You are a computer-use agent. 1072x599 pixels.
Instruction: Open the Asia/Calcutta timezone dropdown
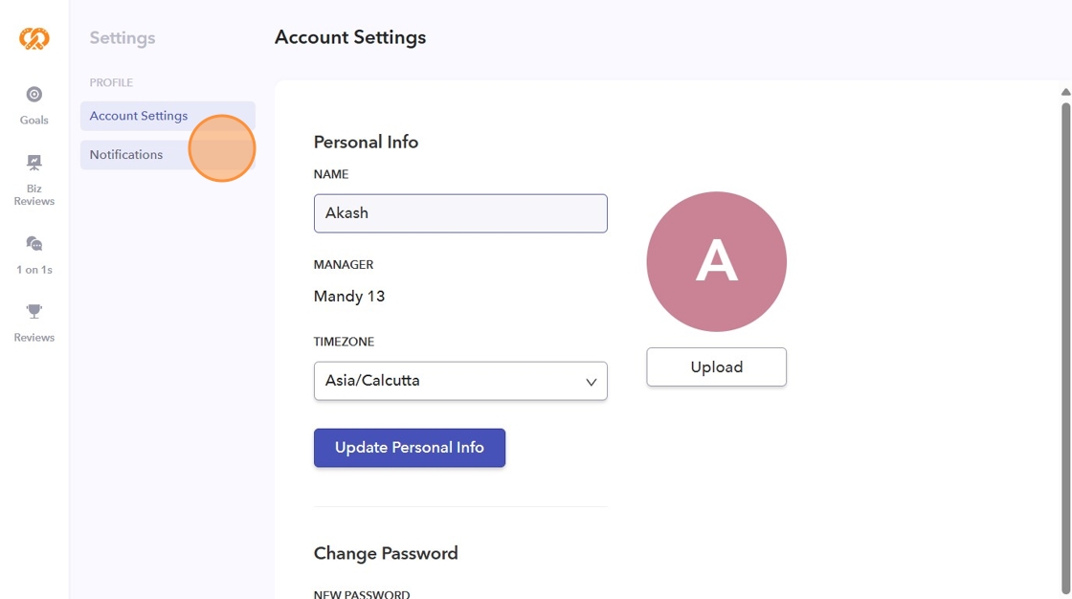coord(450,381)
